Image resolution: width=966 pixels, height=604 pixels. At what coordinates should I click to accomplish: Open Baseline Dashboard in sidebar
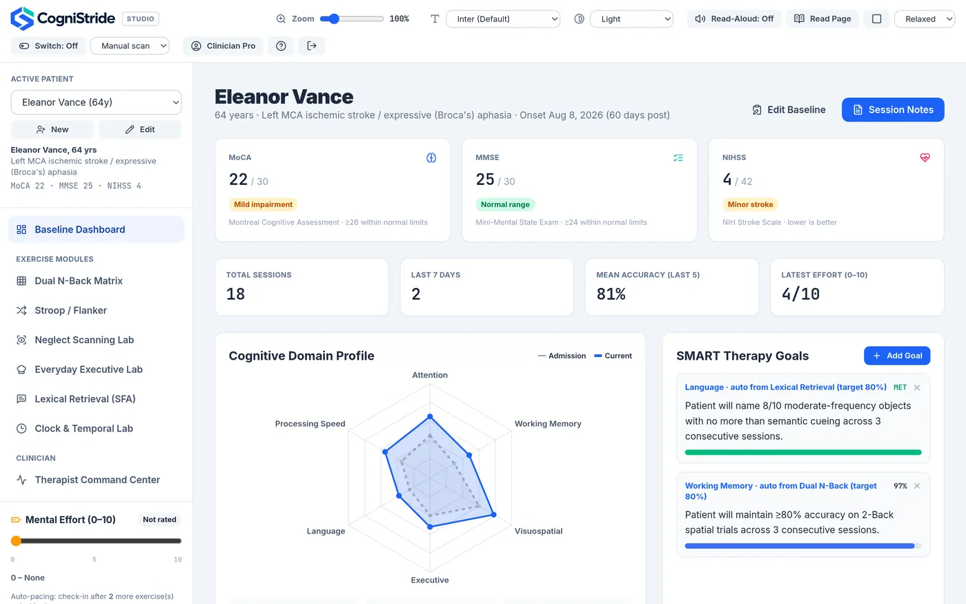point(96,230)
